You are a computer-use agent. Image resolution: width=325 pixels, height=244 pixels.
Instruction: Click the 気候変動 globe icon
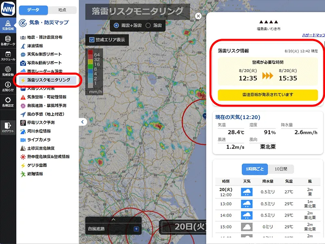tap(8, 71)
